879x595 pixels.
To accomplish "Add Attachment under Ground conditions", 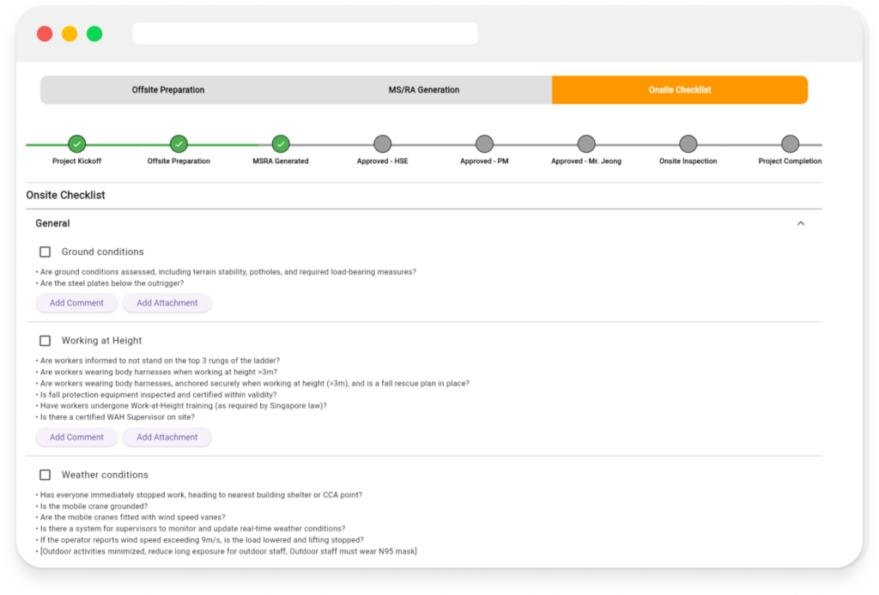I will [167, 303].
